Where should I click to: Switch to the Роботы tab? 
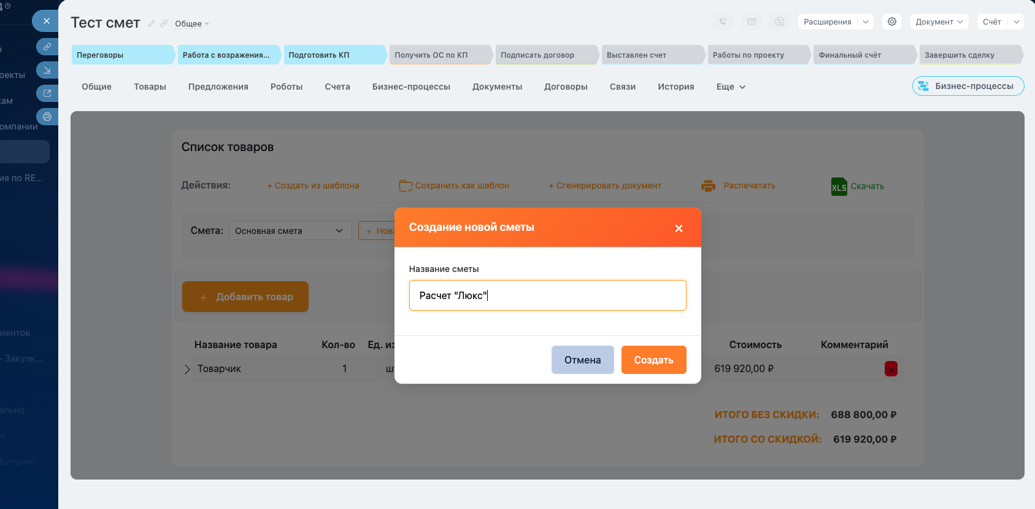pyautogui.click(x=287, y=87)
